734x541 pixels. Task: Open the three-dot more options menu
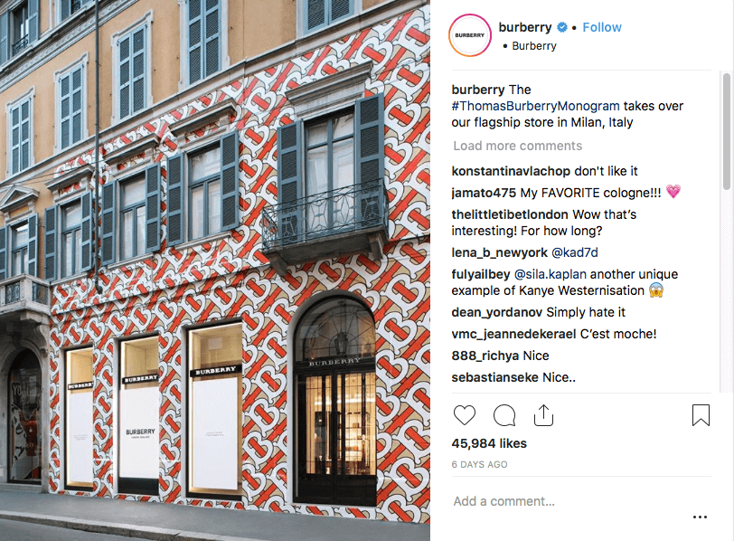[x=700, y=517]
